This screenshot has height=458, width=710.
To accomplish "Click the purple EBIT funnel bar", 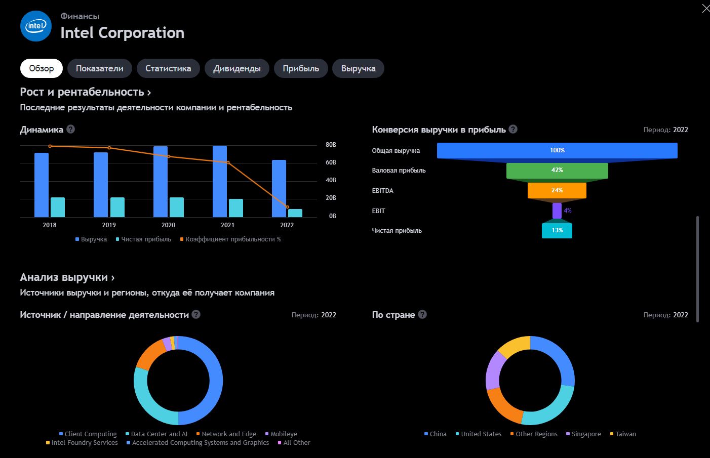I will pos(557,211).
